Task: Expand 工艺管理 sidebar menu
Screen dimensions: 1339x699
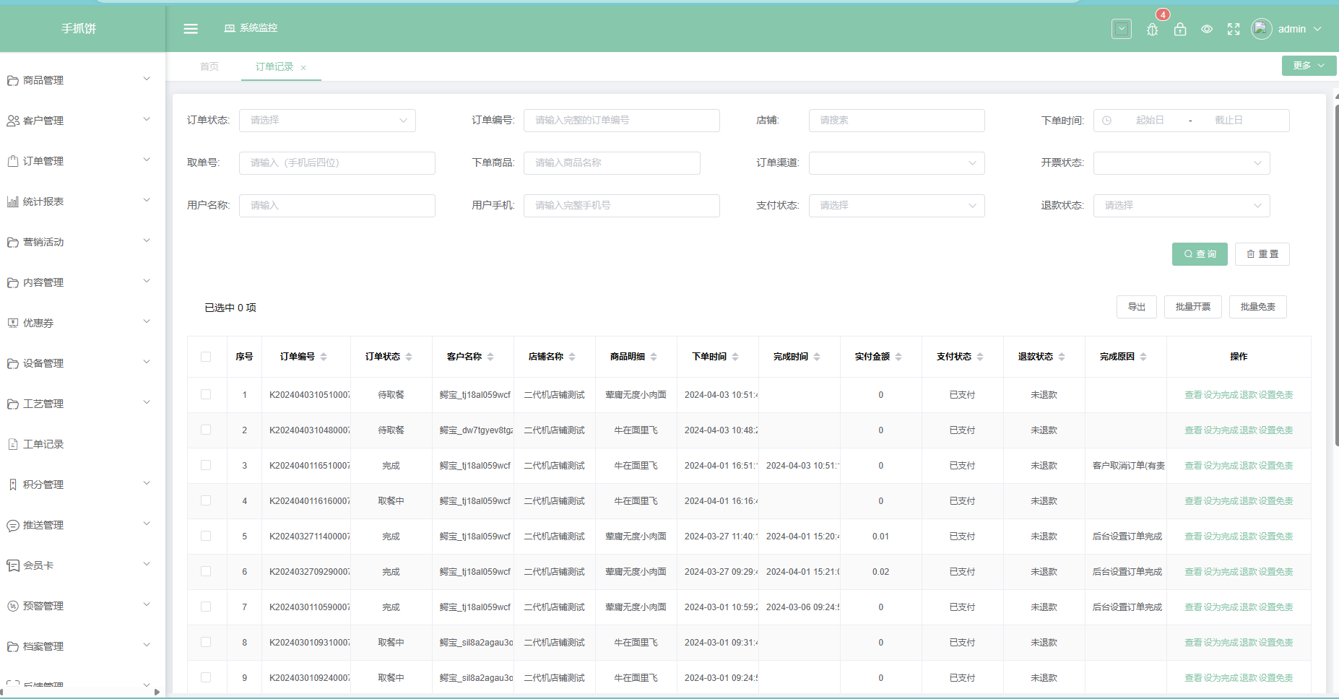Action: click(x=82, y=404)
